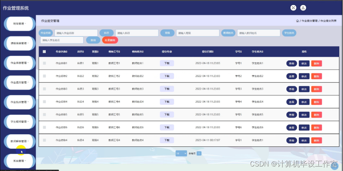This screenshot has width=343, height=171.
Task: Click 修改 for row 作业名称2
Action: [x=304, y=76]
